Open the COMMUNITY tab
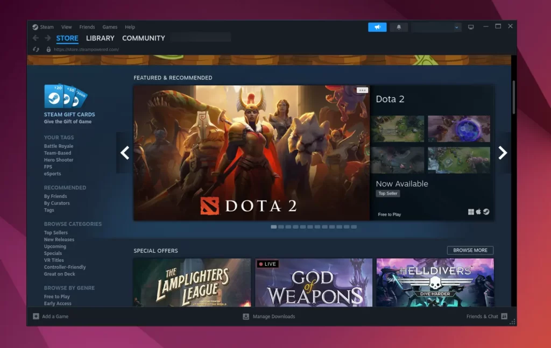Screen dimensions: 551x348 [143, 38]
